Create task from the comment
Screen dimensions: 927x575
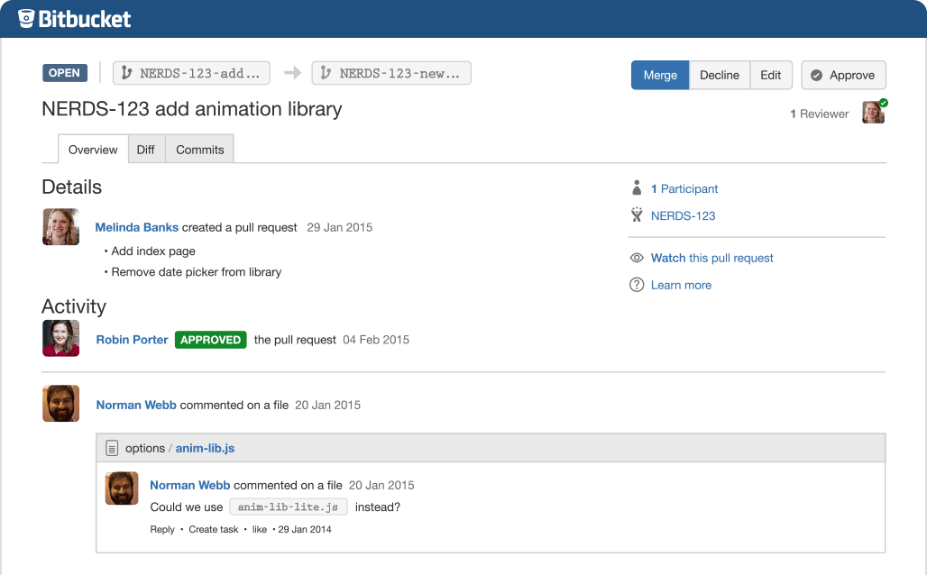point(214,529)
